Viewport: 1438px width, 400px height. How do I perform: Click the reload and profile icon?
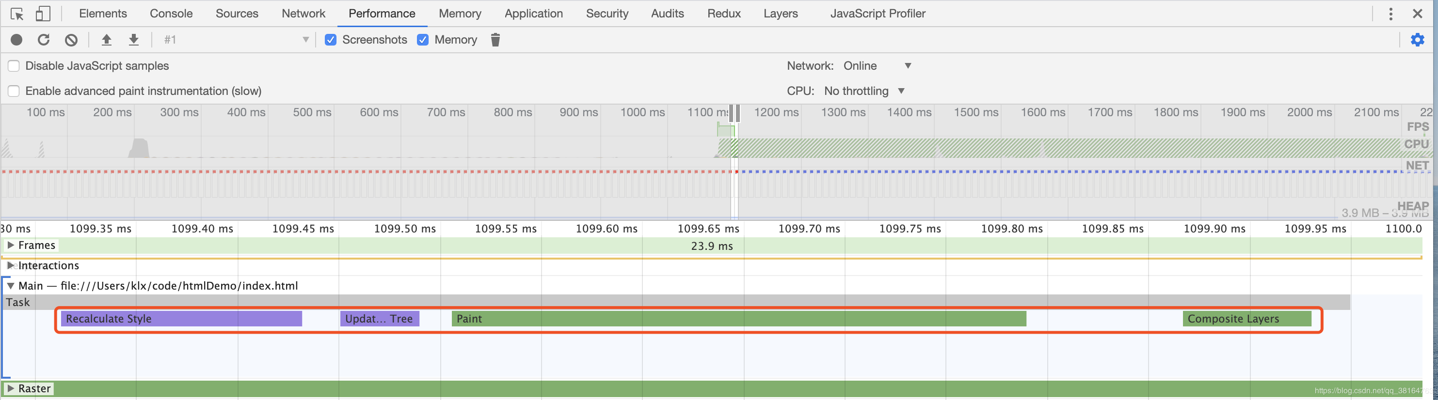tap(44, 40)
